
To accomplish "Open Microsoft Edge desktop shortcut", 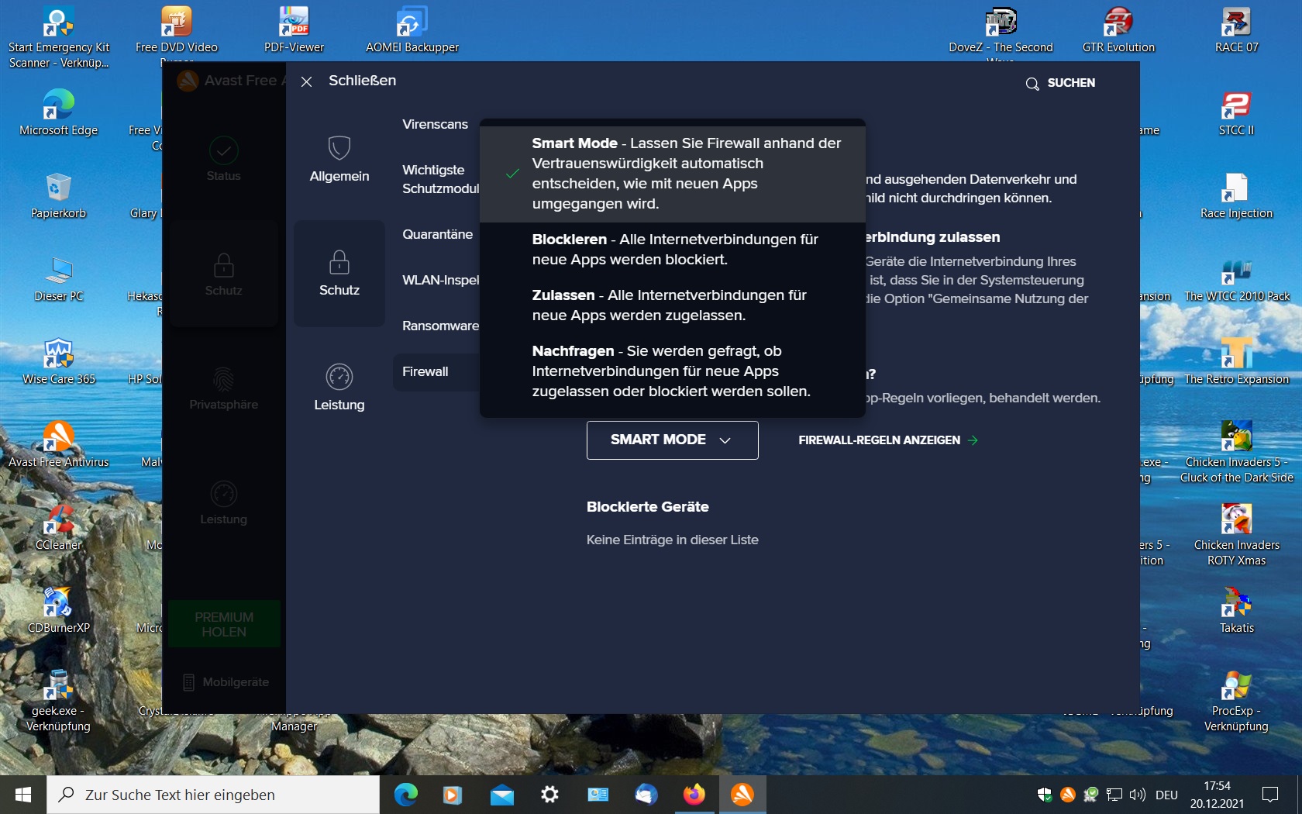I will coord(59,113).
